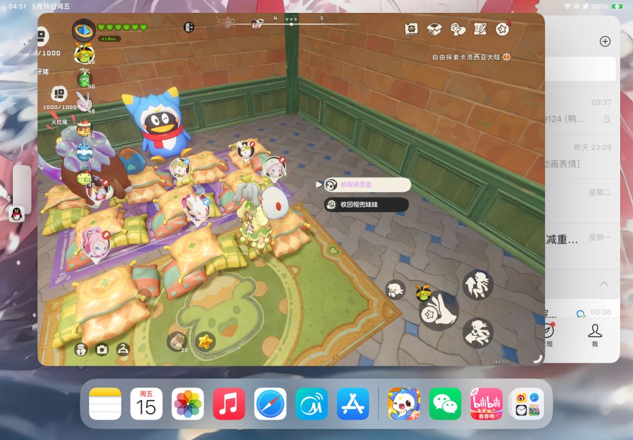Open the teal M app in dock

[312, 404]
